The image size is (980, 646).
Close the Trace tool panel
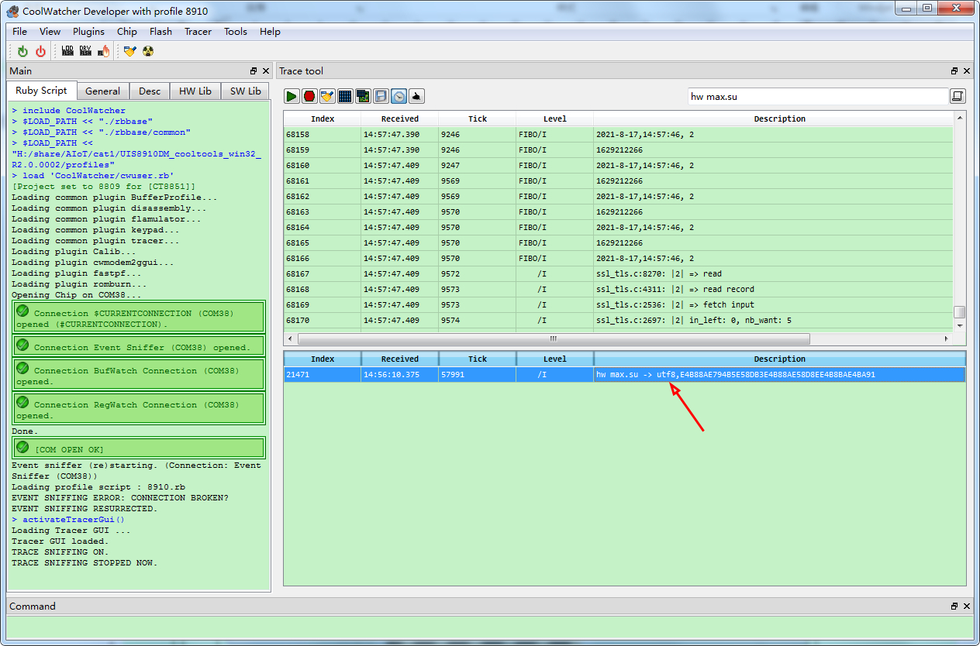point(967,70)
